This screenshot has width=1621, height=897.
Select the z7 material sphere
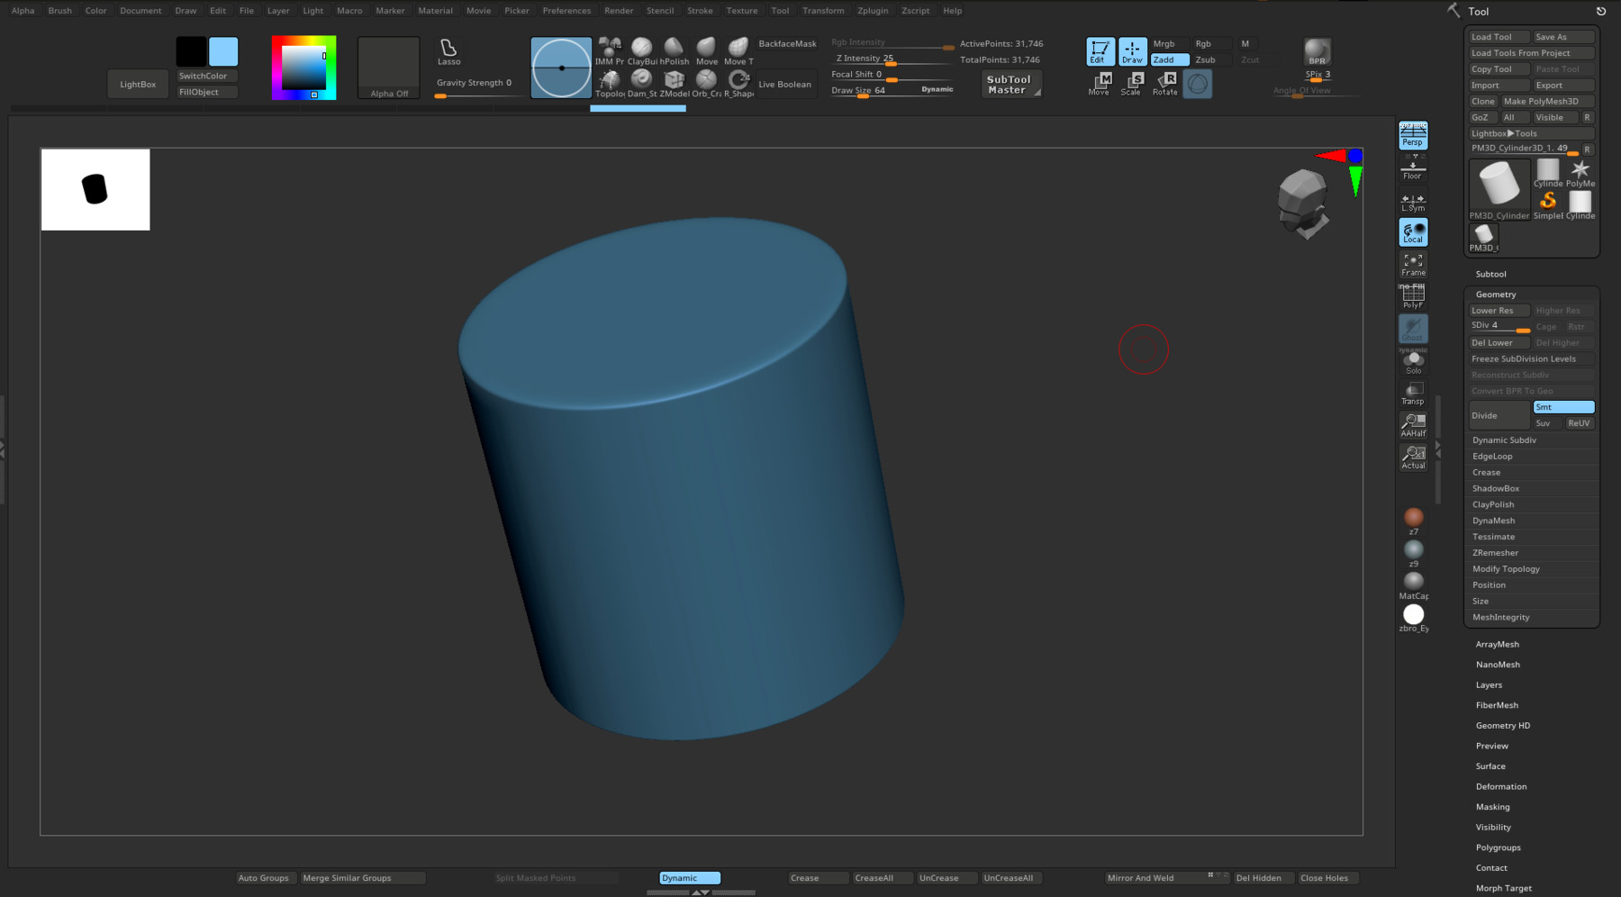click(1412, 516)
